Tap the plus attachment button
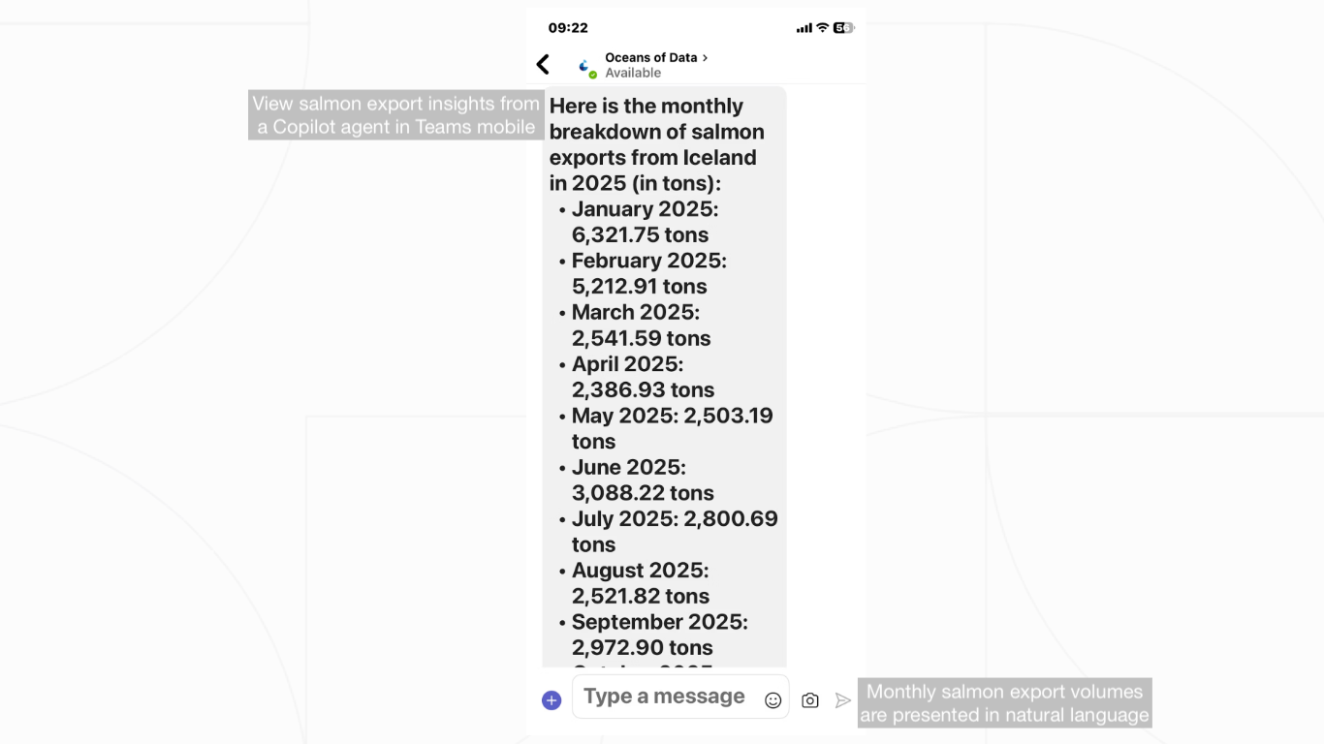1324x744 pixels. click(552, 700)
